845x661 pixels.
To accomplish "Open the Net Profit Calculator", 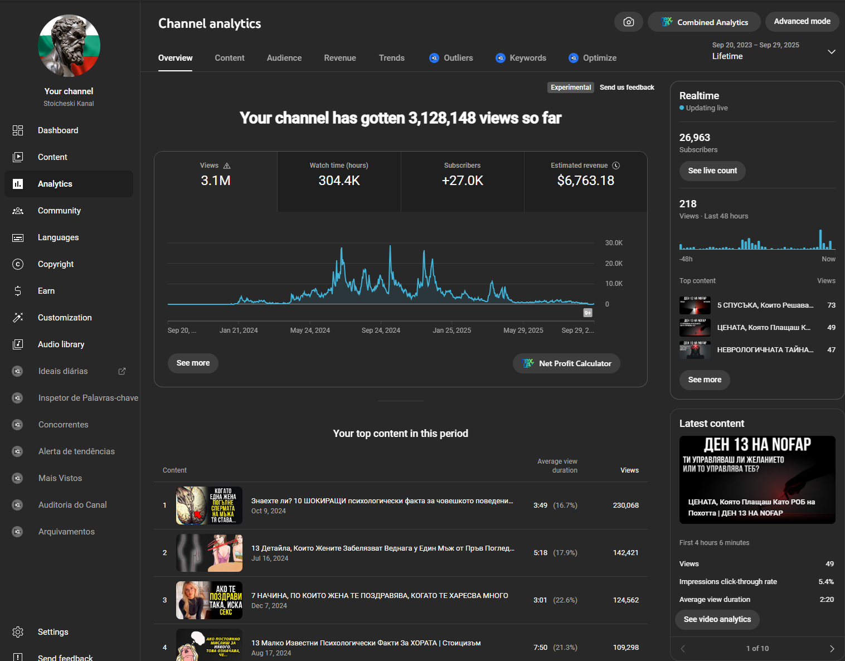I will tap(566, 363).
